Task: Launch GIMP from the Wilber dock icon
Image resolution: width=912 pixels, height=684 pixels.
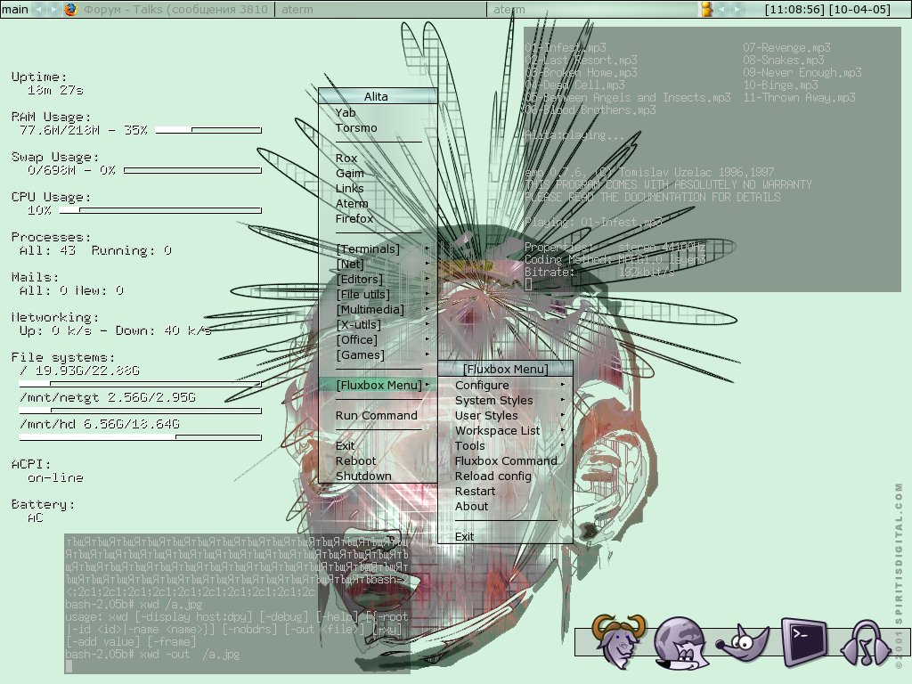Action: click(743, 642)
